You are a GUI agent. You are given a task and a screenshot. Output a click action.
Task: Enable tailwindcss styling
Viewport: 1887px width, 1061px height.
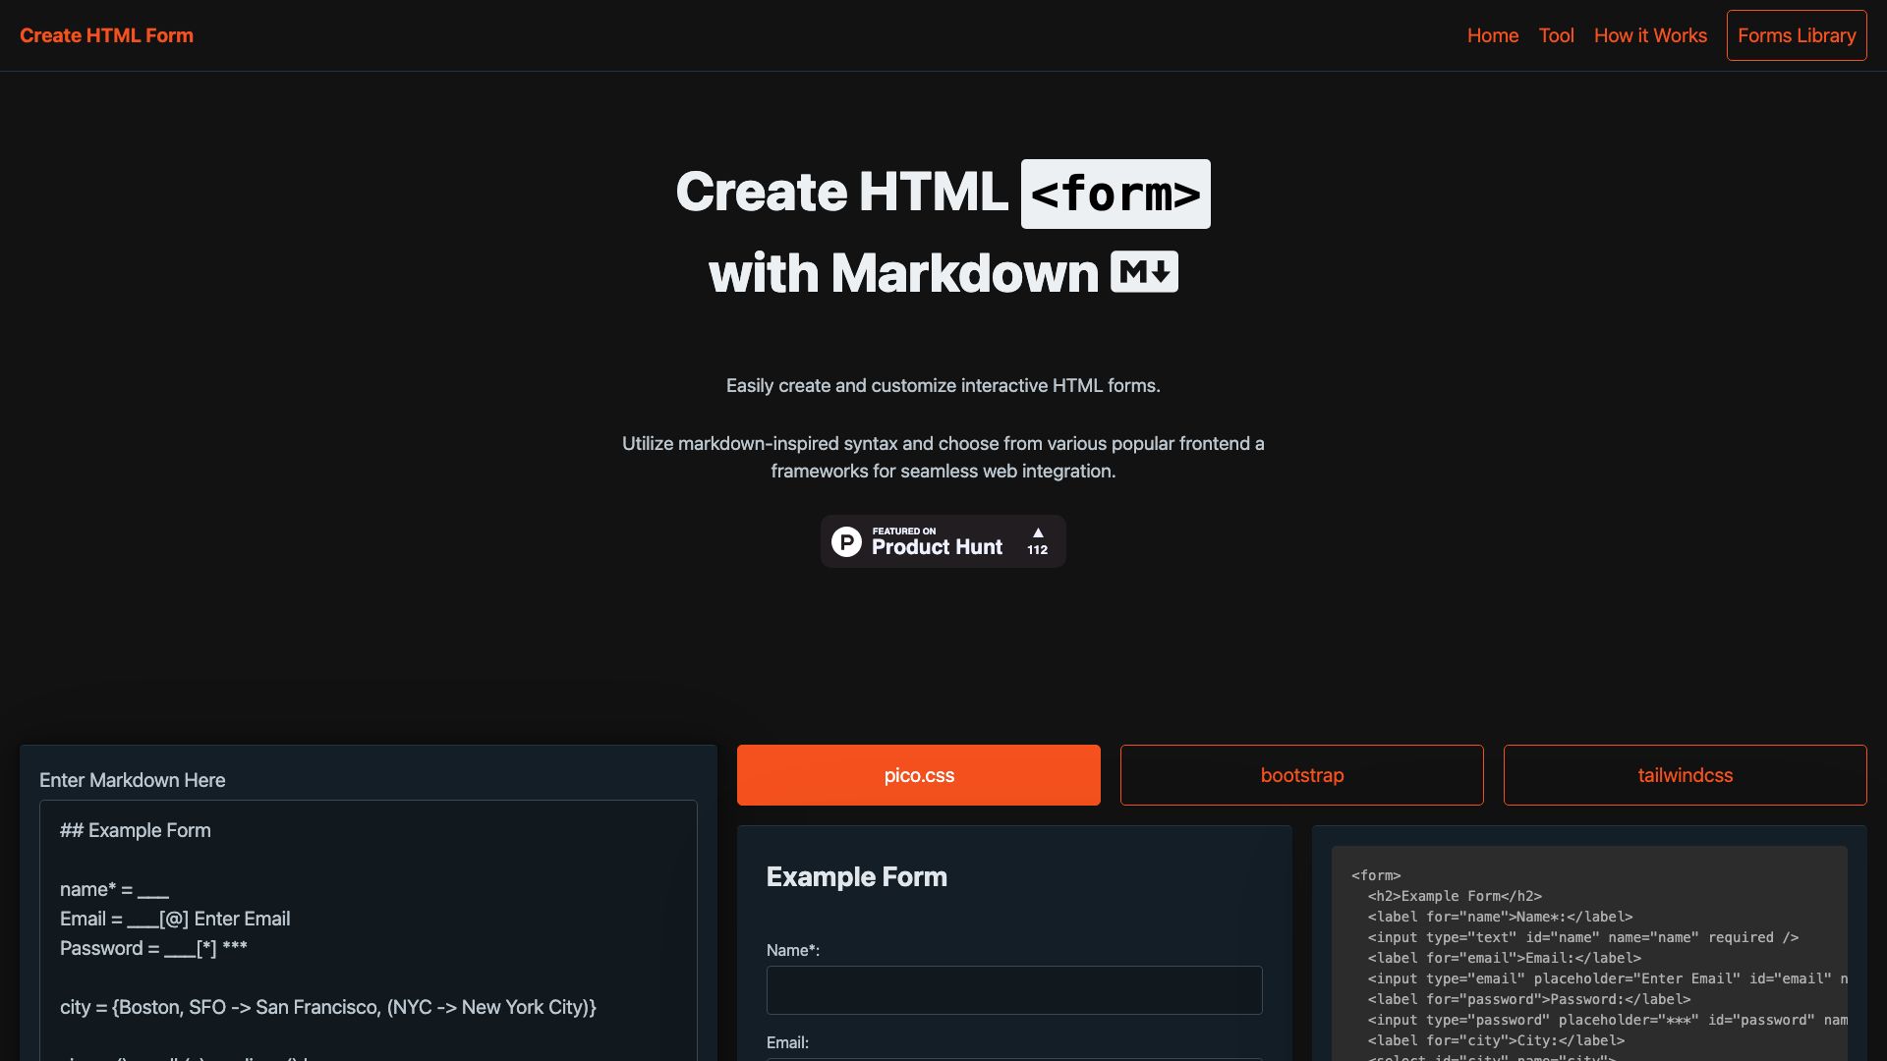[x=1685, y=775]
